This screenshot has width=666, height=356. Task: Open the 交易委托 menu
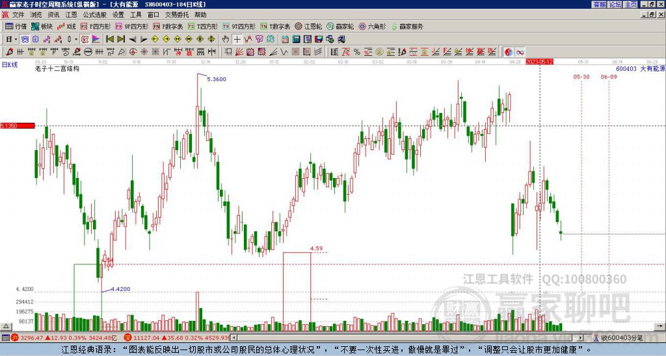(x=177, y=15)
